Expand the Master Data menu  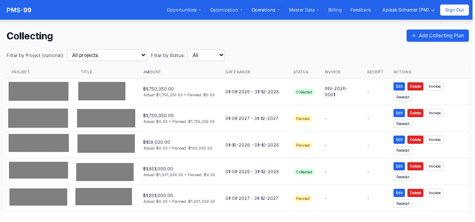[304, 10]
